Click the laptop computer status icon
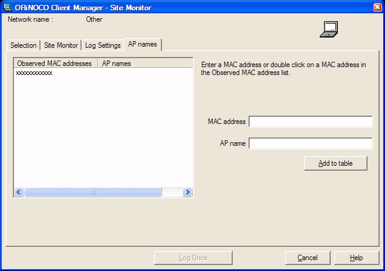385x271 pixels. click(x=329, y=29)
